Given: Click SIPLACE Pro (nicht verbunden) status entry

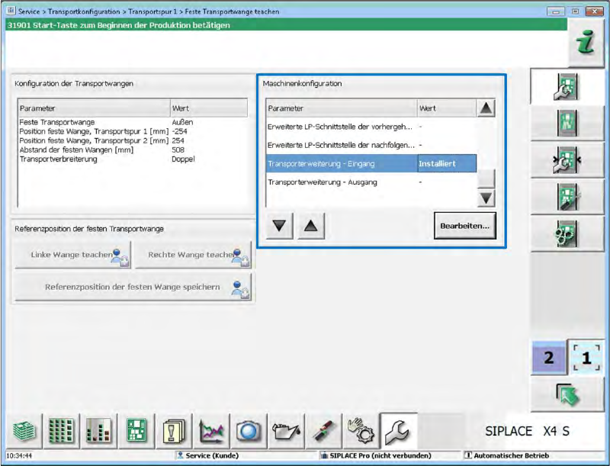Looking at the screenshot, I should tap(376, 455).
